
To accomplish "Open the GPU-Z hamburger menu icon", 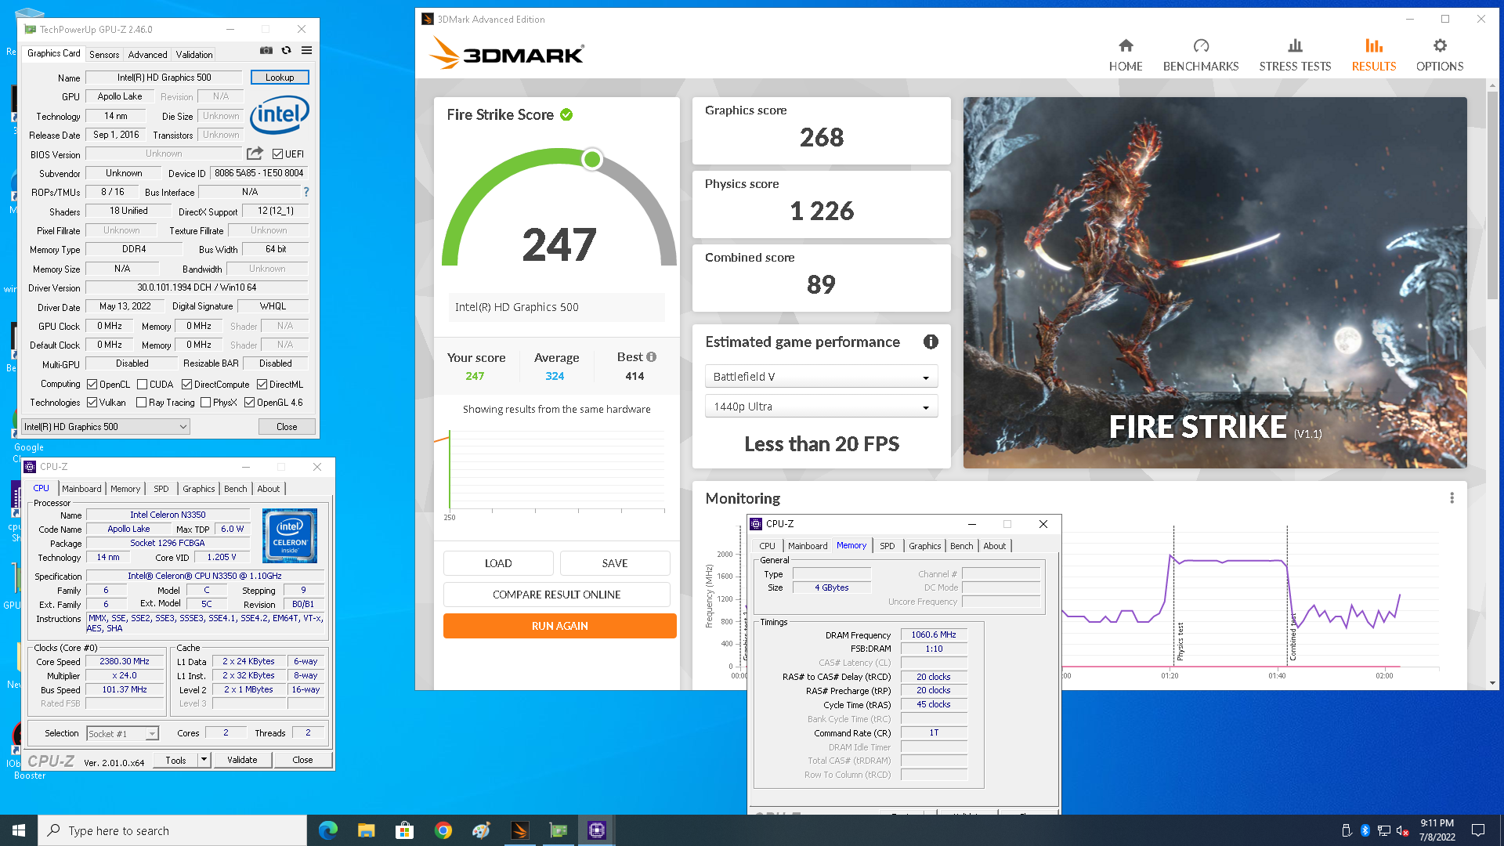I will pyautogui.click(x=307, y=50).
